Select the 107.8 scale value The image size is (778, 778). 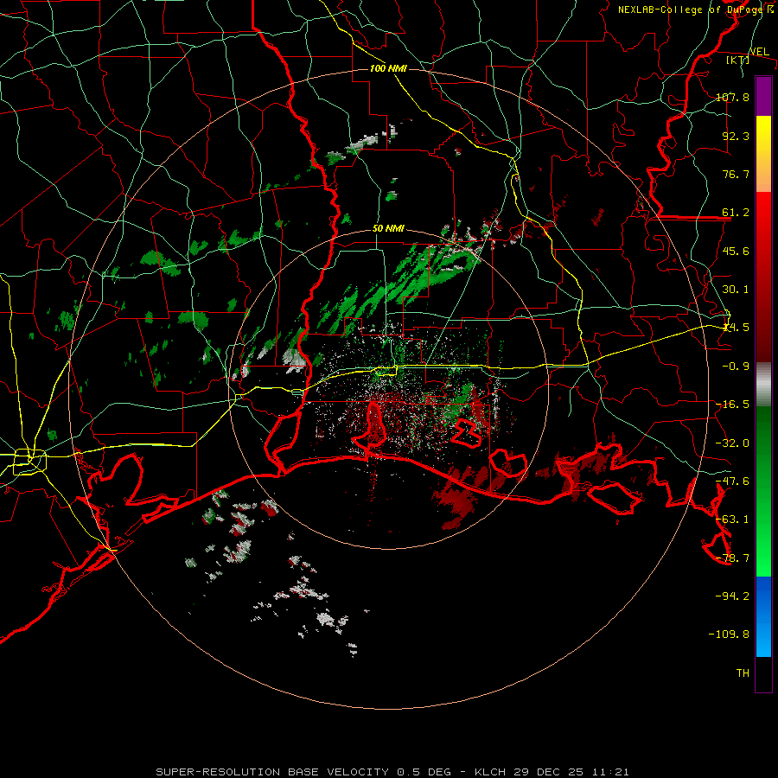[732, 97]
